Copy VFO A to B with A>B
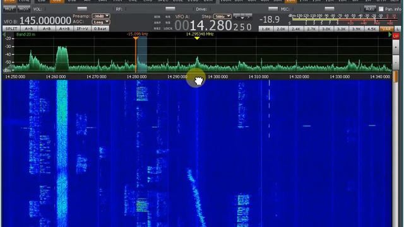This screenshot has height=227, width=404. tap(29, 28)
